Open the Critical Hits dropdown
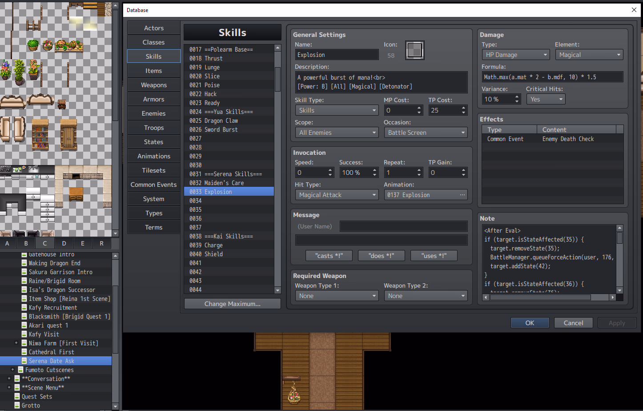 tap(546, 99)
